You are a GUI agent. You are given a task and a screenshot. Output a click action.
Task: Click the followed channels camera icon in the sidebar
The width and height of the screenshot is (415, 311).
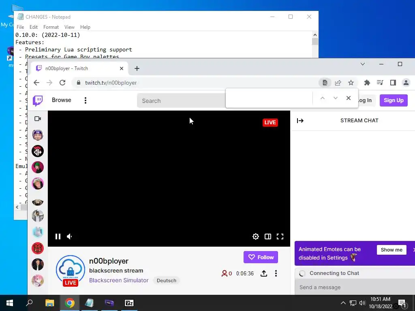pos(38,119)
